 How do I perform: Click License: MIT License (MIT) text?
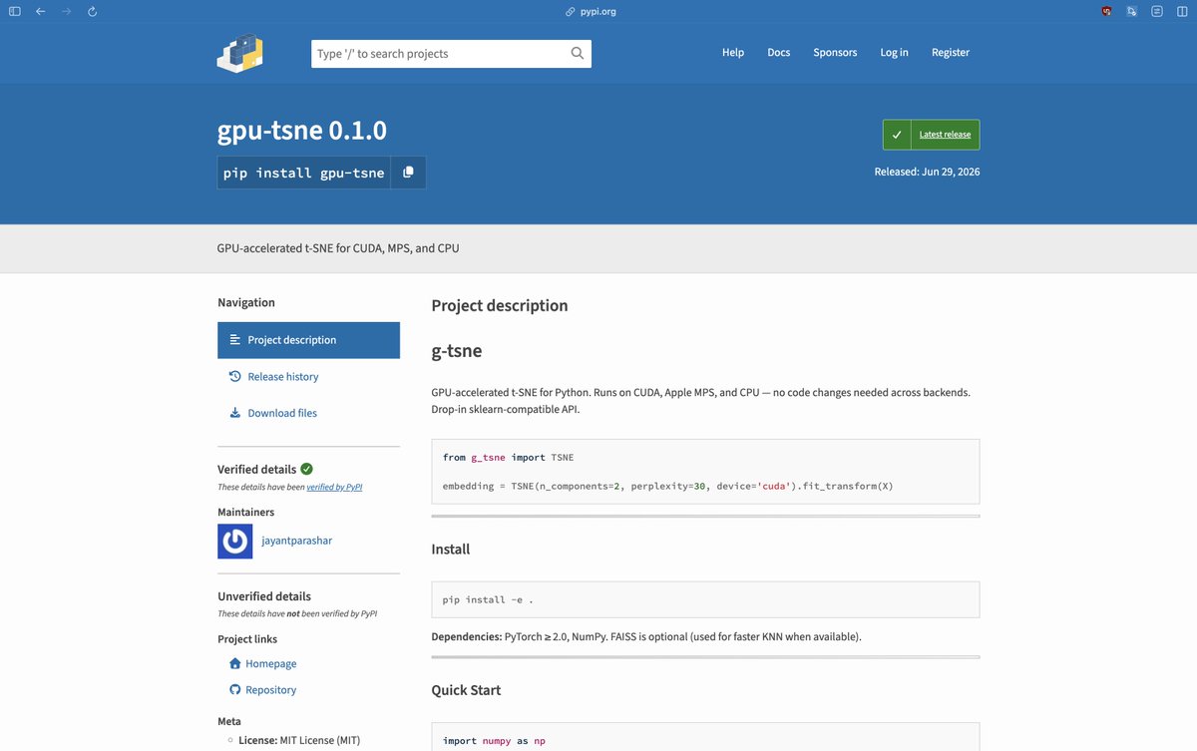[299, 741]
